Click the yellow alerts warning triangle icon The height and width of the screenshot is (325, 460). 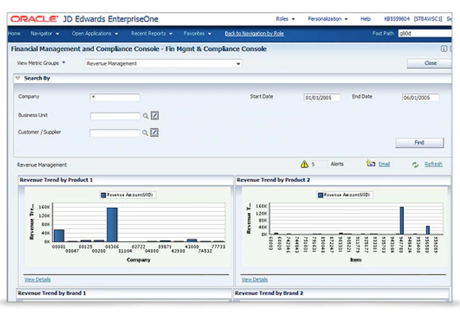304,164
